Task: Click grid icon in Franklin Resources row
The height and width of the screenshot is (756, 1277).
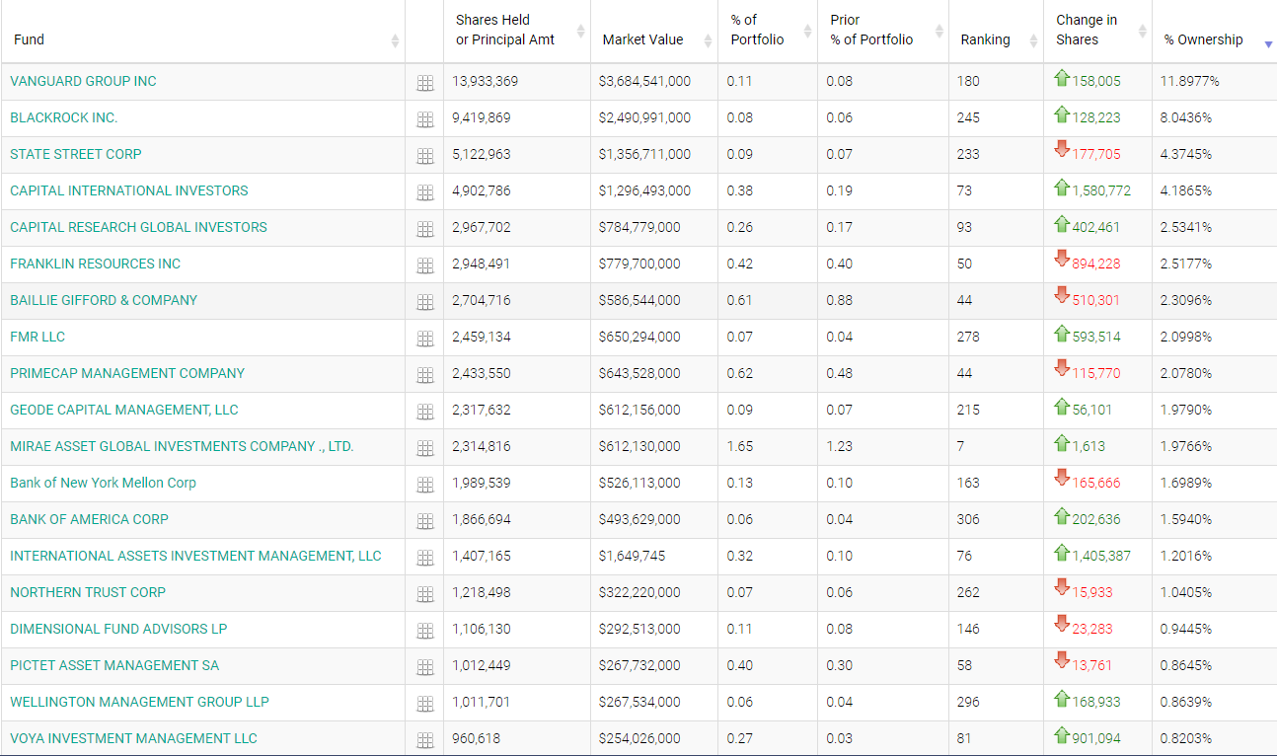Action: 425,265
